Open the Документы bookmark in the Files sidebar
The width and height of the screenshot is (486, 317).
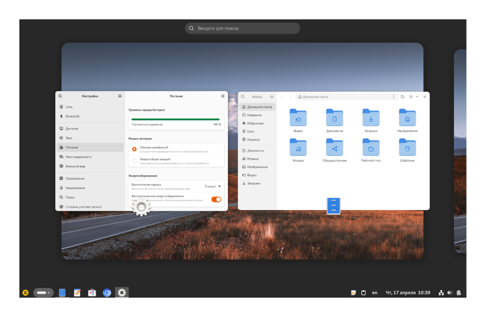[258, 150]
